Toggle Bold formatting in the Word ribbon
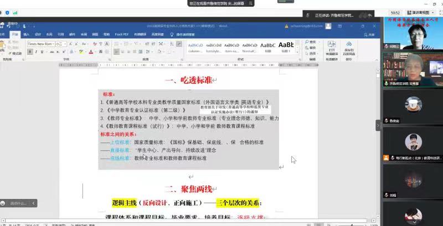This screenshot has width=443, height=226. 29,52
